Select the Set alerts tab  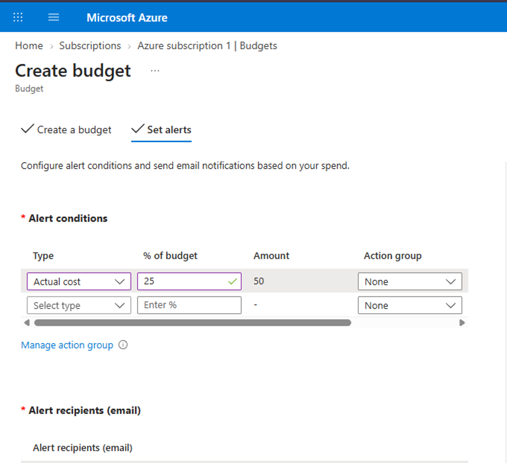coord(161,130)
